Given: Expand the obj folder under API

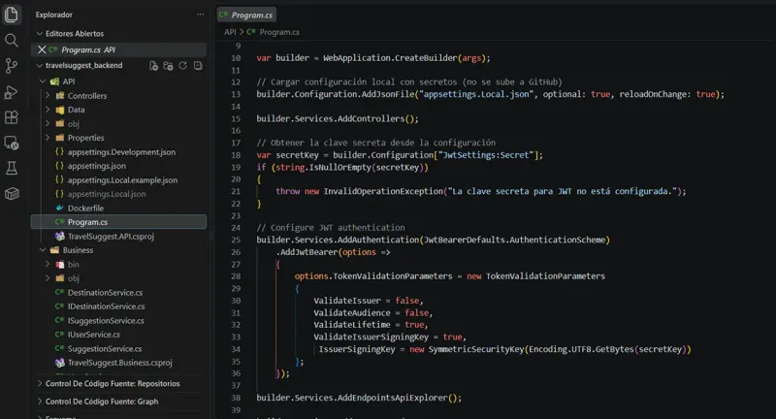Looking at the screenshot, I should 48,124.
